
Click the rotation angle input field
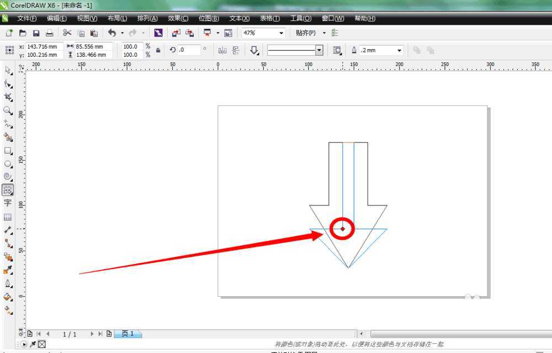click(x=189, y=50)
